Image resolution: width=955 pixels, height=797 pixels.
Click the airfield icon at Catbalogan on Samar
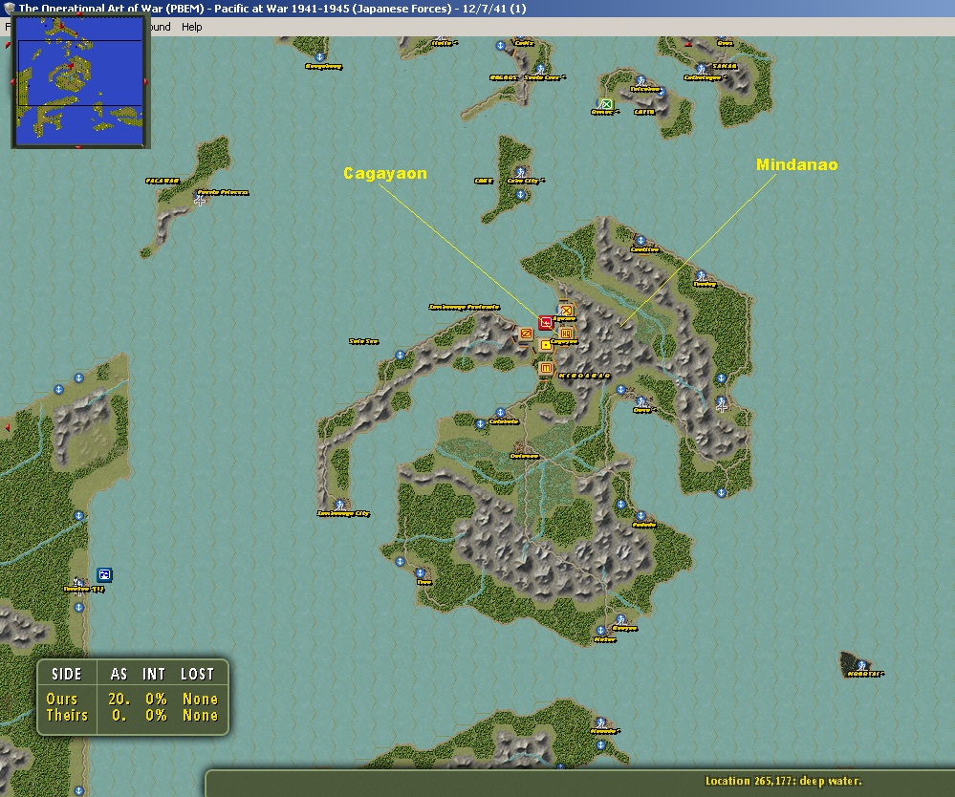pos(701,69)
